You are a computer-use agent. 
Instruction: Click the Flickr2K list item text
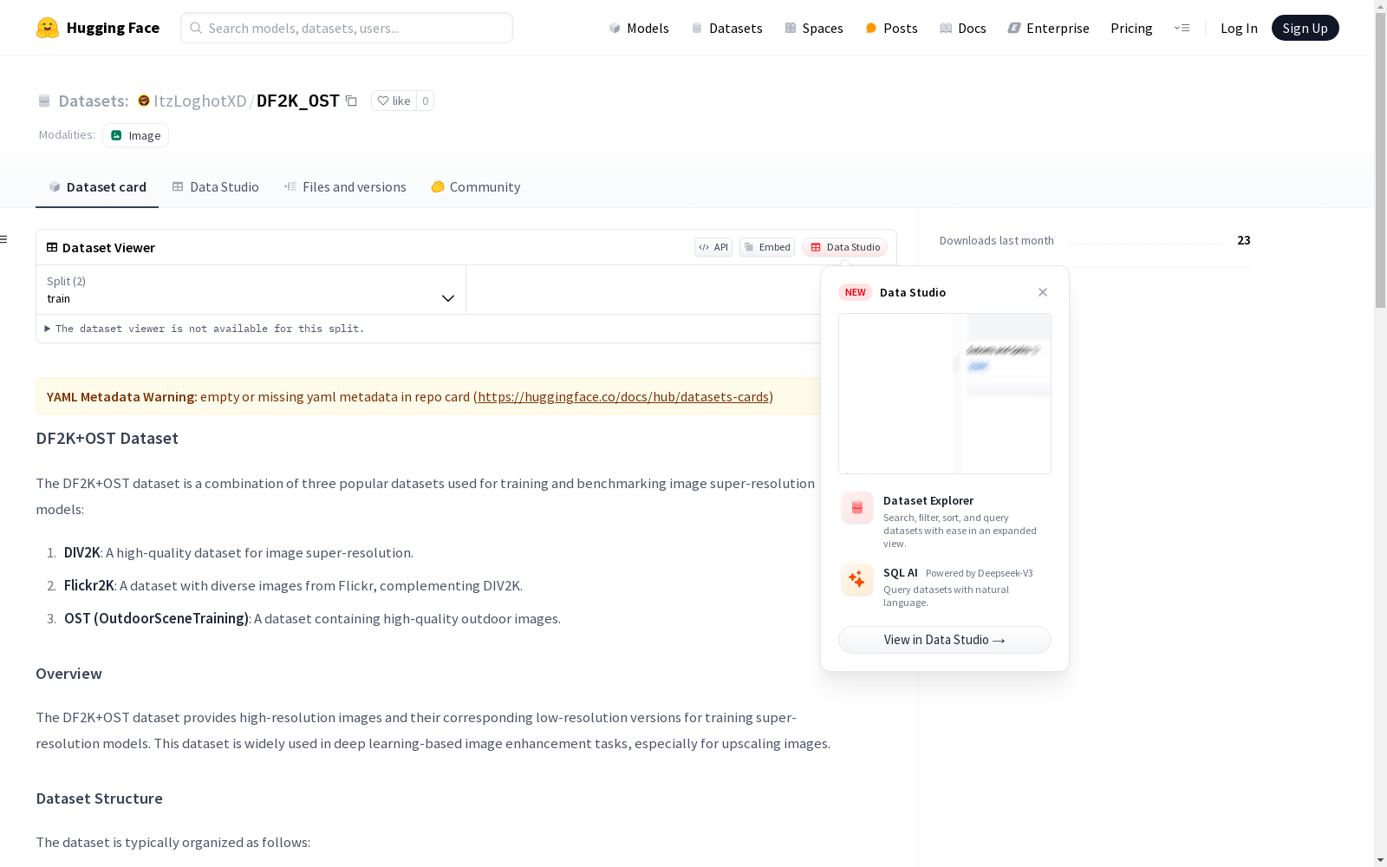[293, 585]
